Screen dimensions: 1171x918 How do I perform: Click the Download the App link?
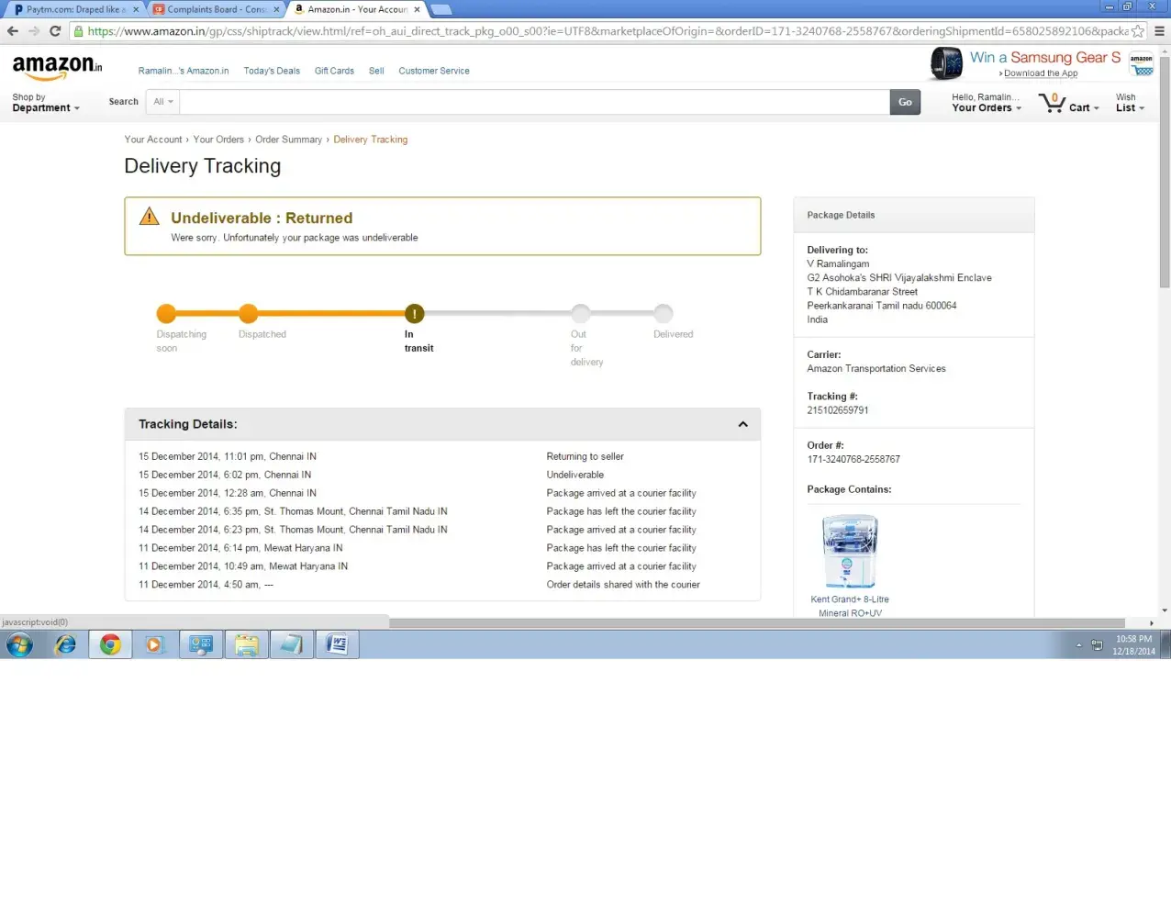1041,73
